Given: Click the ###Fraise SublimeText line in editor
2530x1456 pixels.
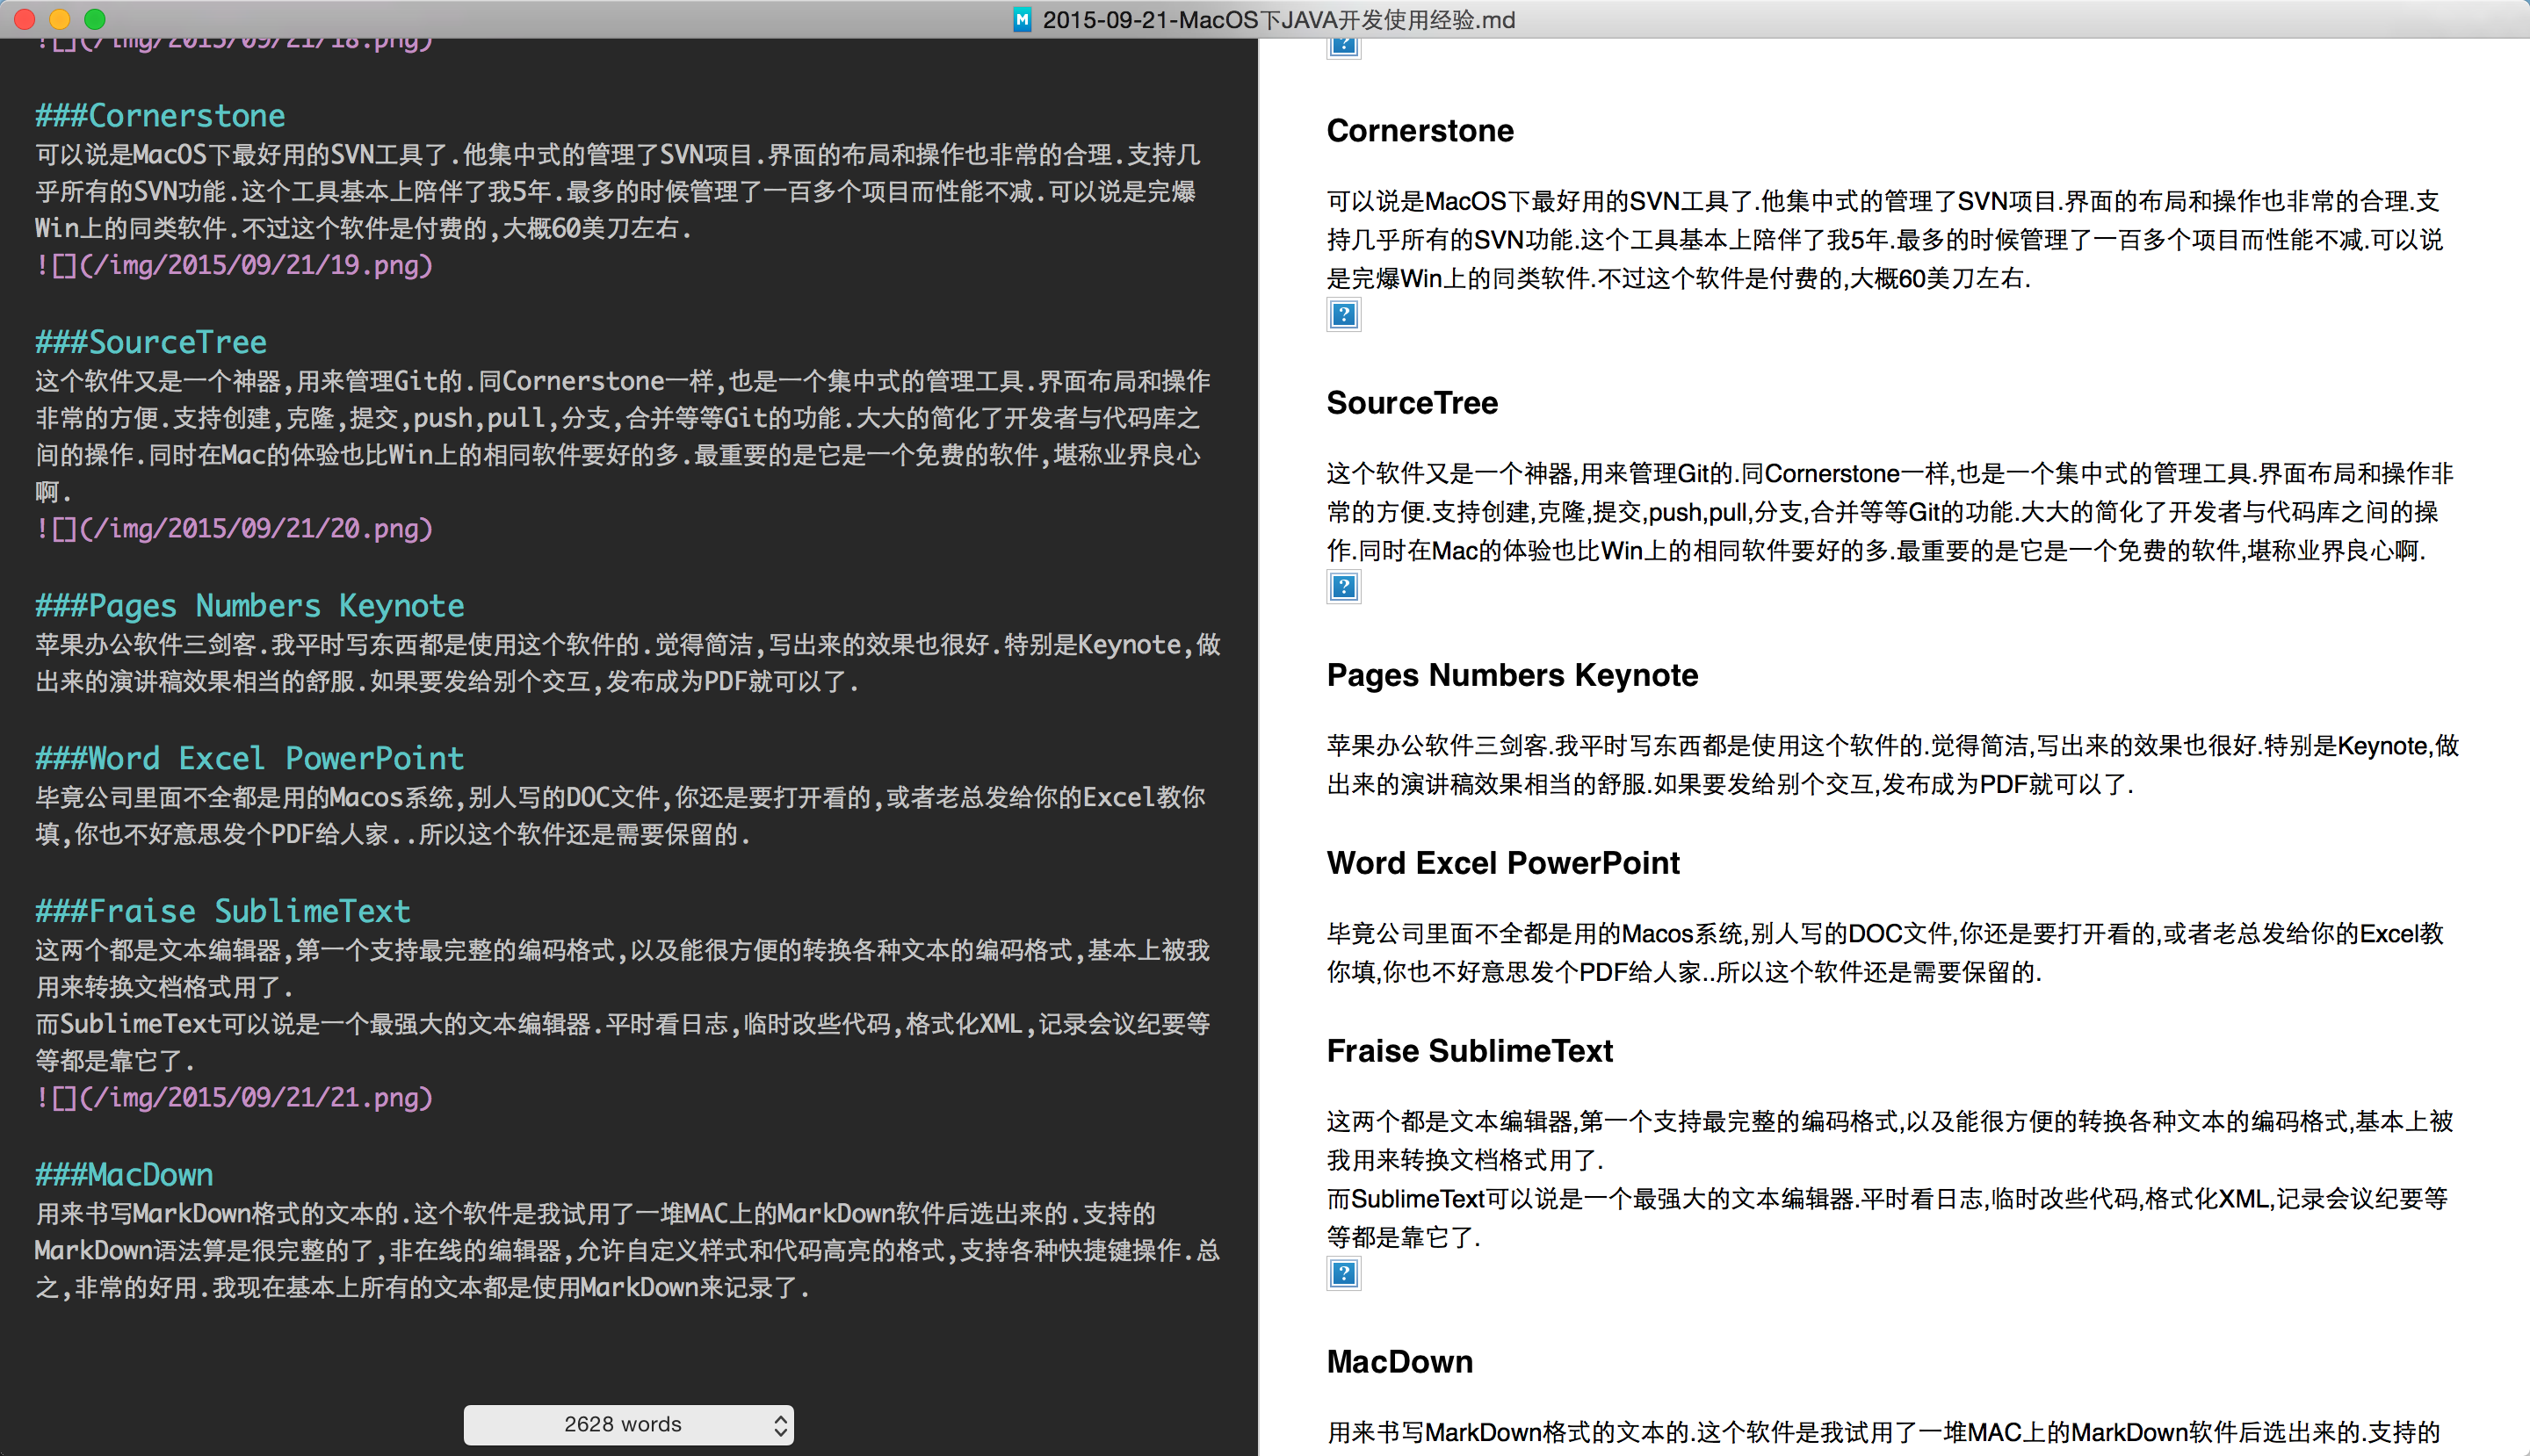Looking at the screenshot, I should coord(223,911).
